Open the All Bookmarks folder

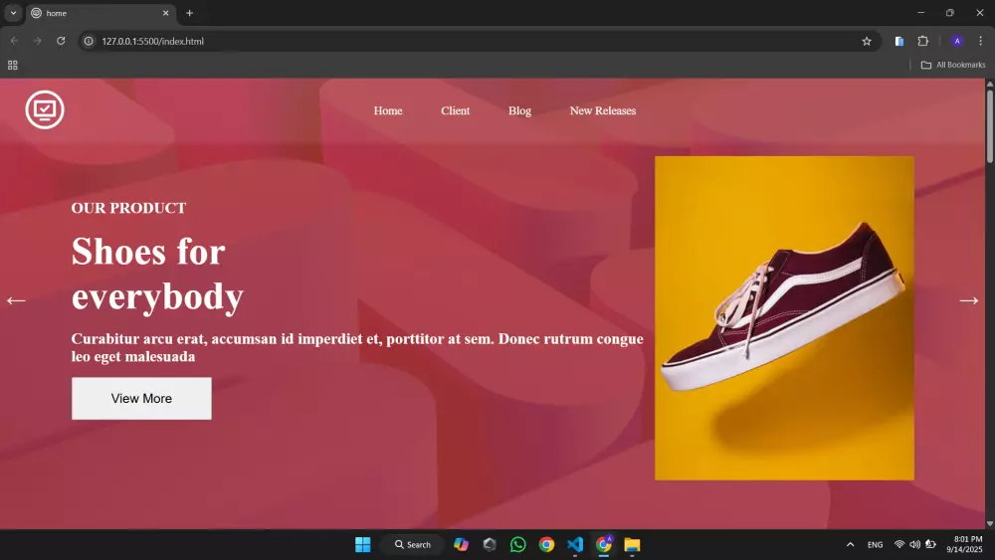coord(953,65)
